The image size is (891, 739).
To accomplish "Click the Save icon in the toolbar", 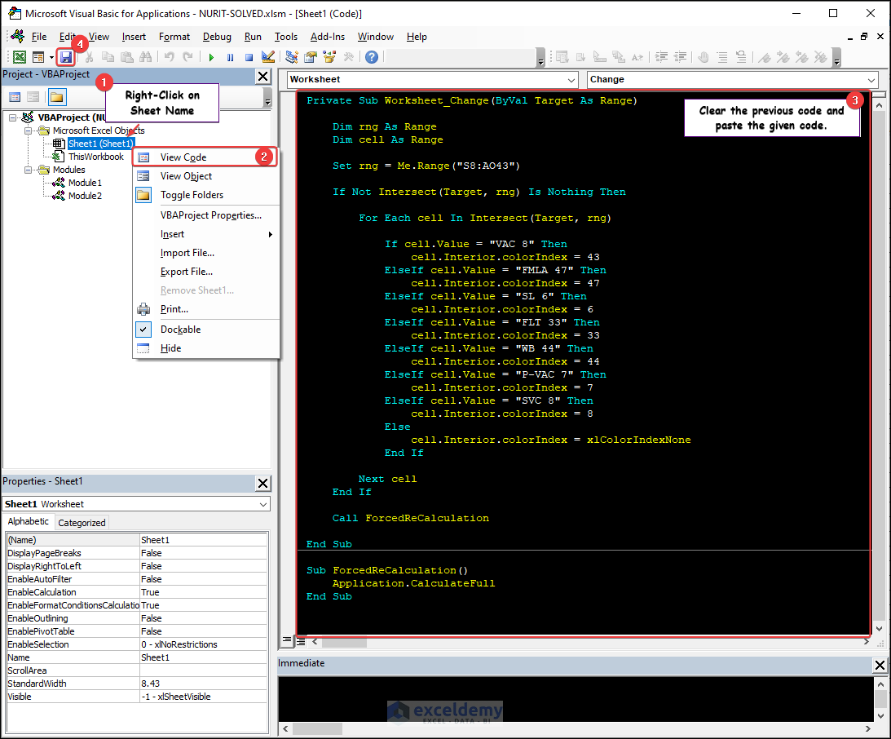I will [66, 57].
